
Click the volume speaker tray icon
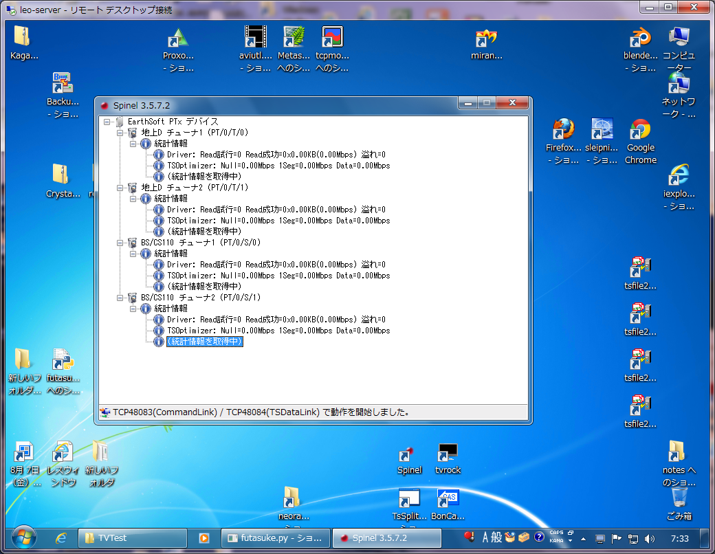(x=650, y=538)
